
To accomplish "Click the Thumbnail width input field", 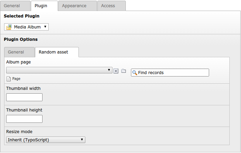I will 24,97.
